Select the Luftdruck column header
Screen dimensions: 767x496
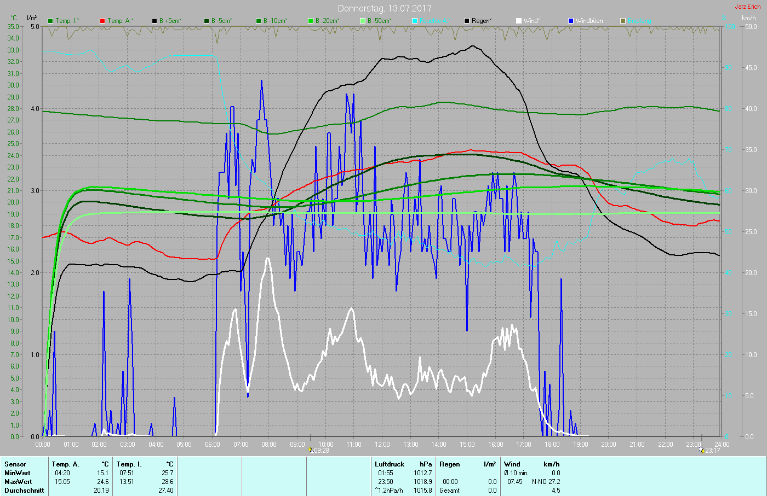click(x=389, y=464)
